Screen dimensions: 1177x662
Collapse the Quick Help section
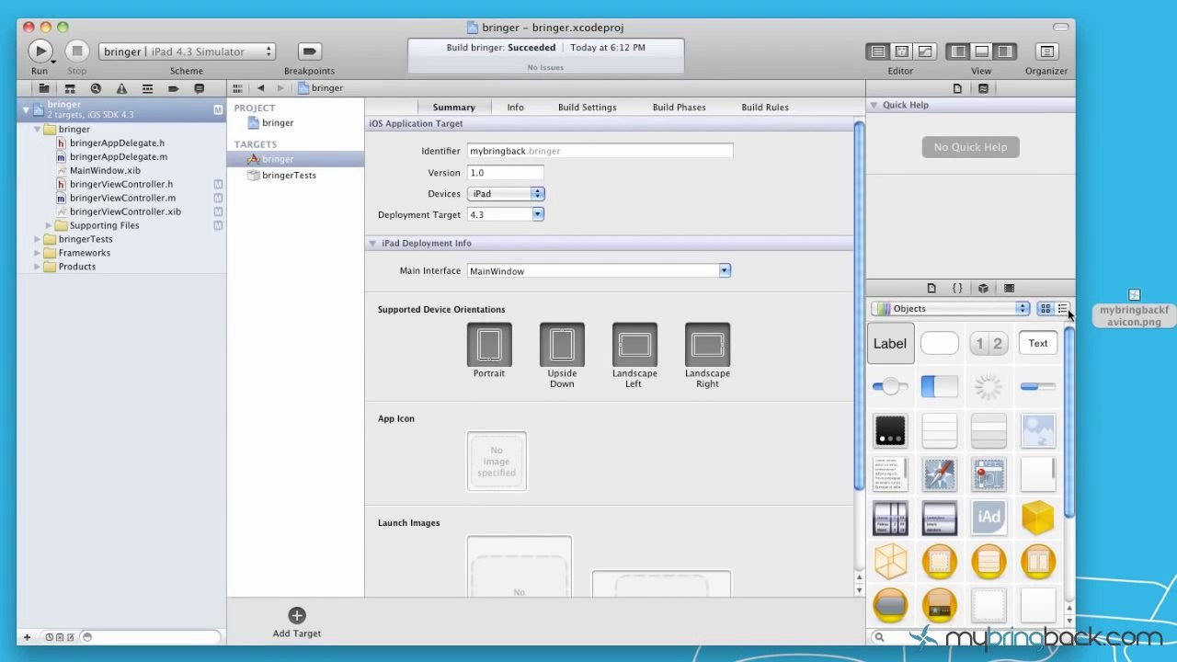tap(874, 105)
